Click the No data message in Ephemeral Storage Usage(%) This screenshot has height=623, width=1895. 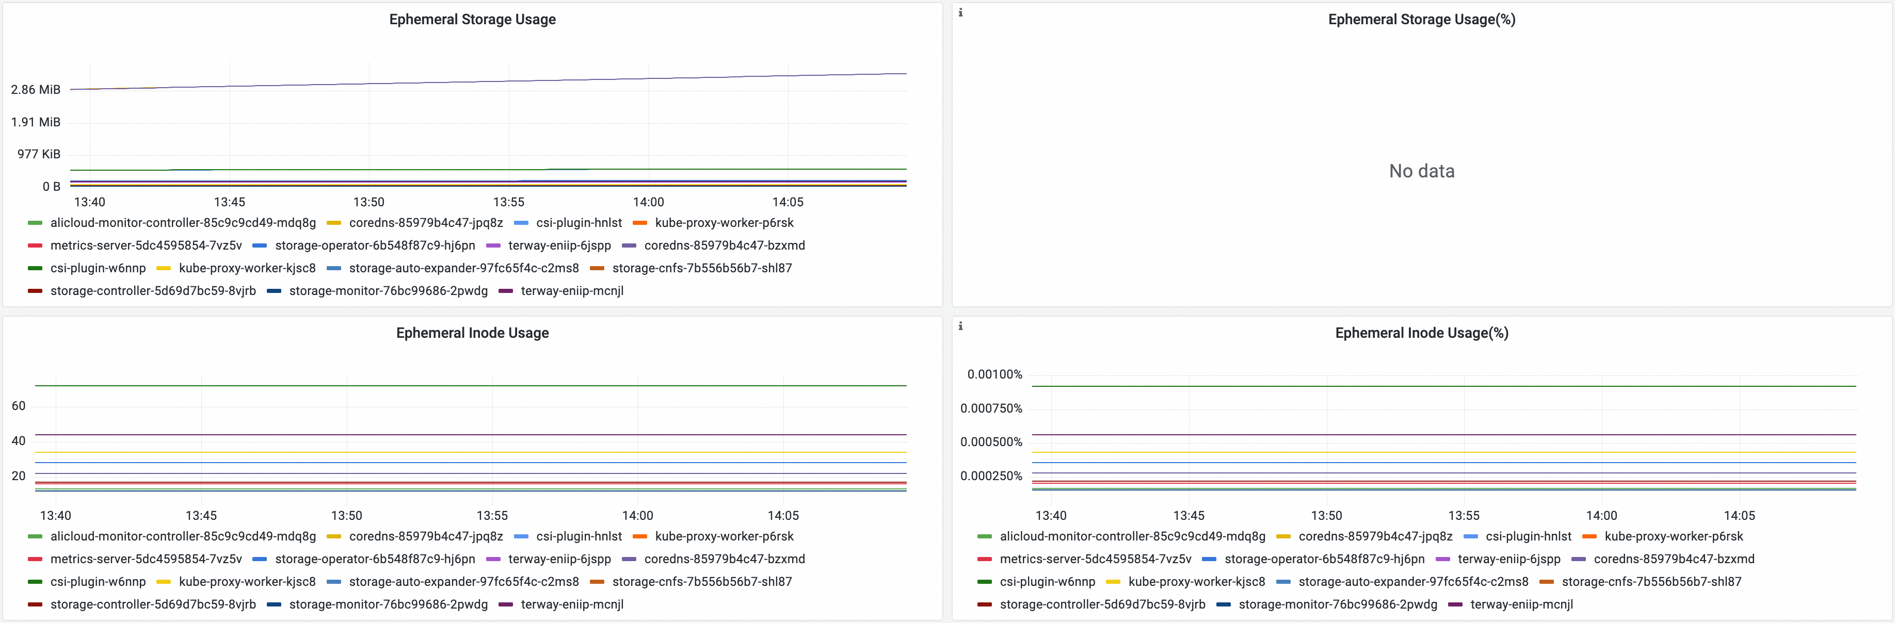click(1421, 171)
